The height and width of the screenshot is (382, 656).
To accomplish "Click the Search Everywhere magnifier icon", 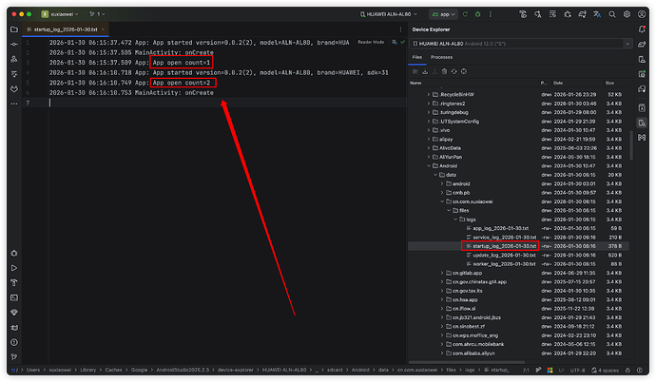I will [x=609, y=15].
